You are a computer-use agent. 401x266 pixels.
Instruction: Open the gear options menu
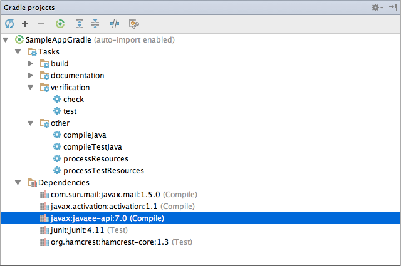[377, 8]
